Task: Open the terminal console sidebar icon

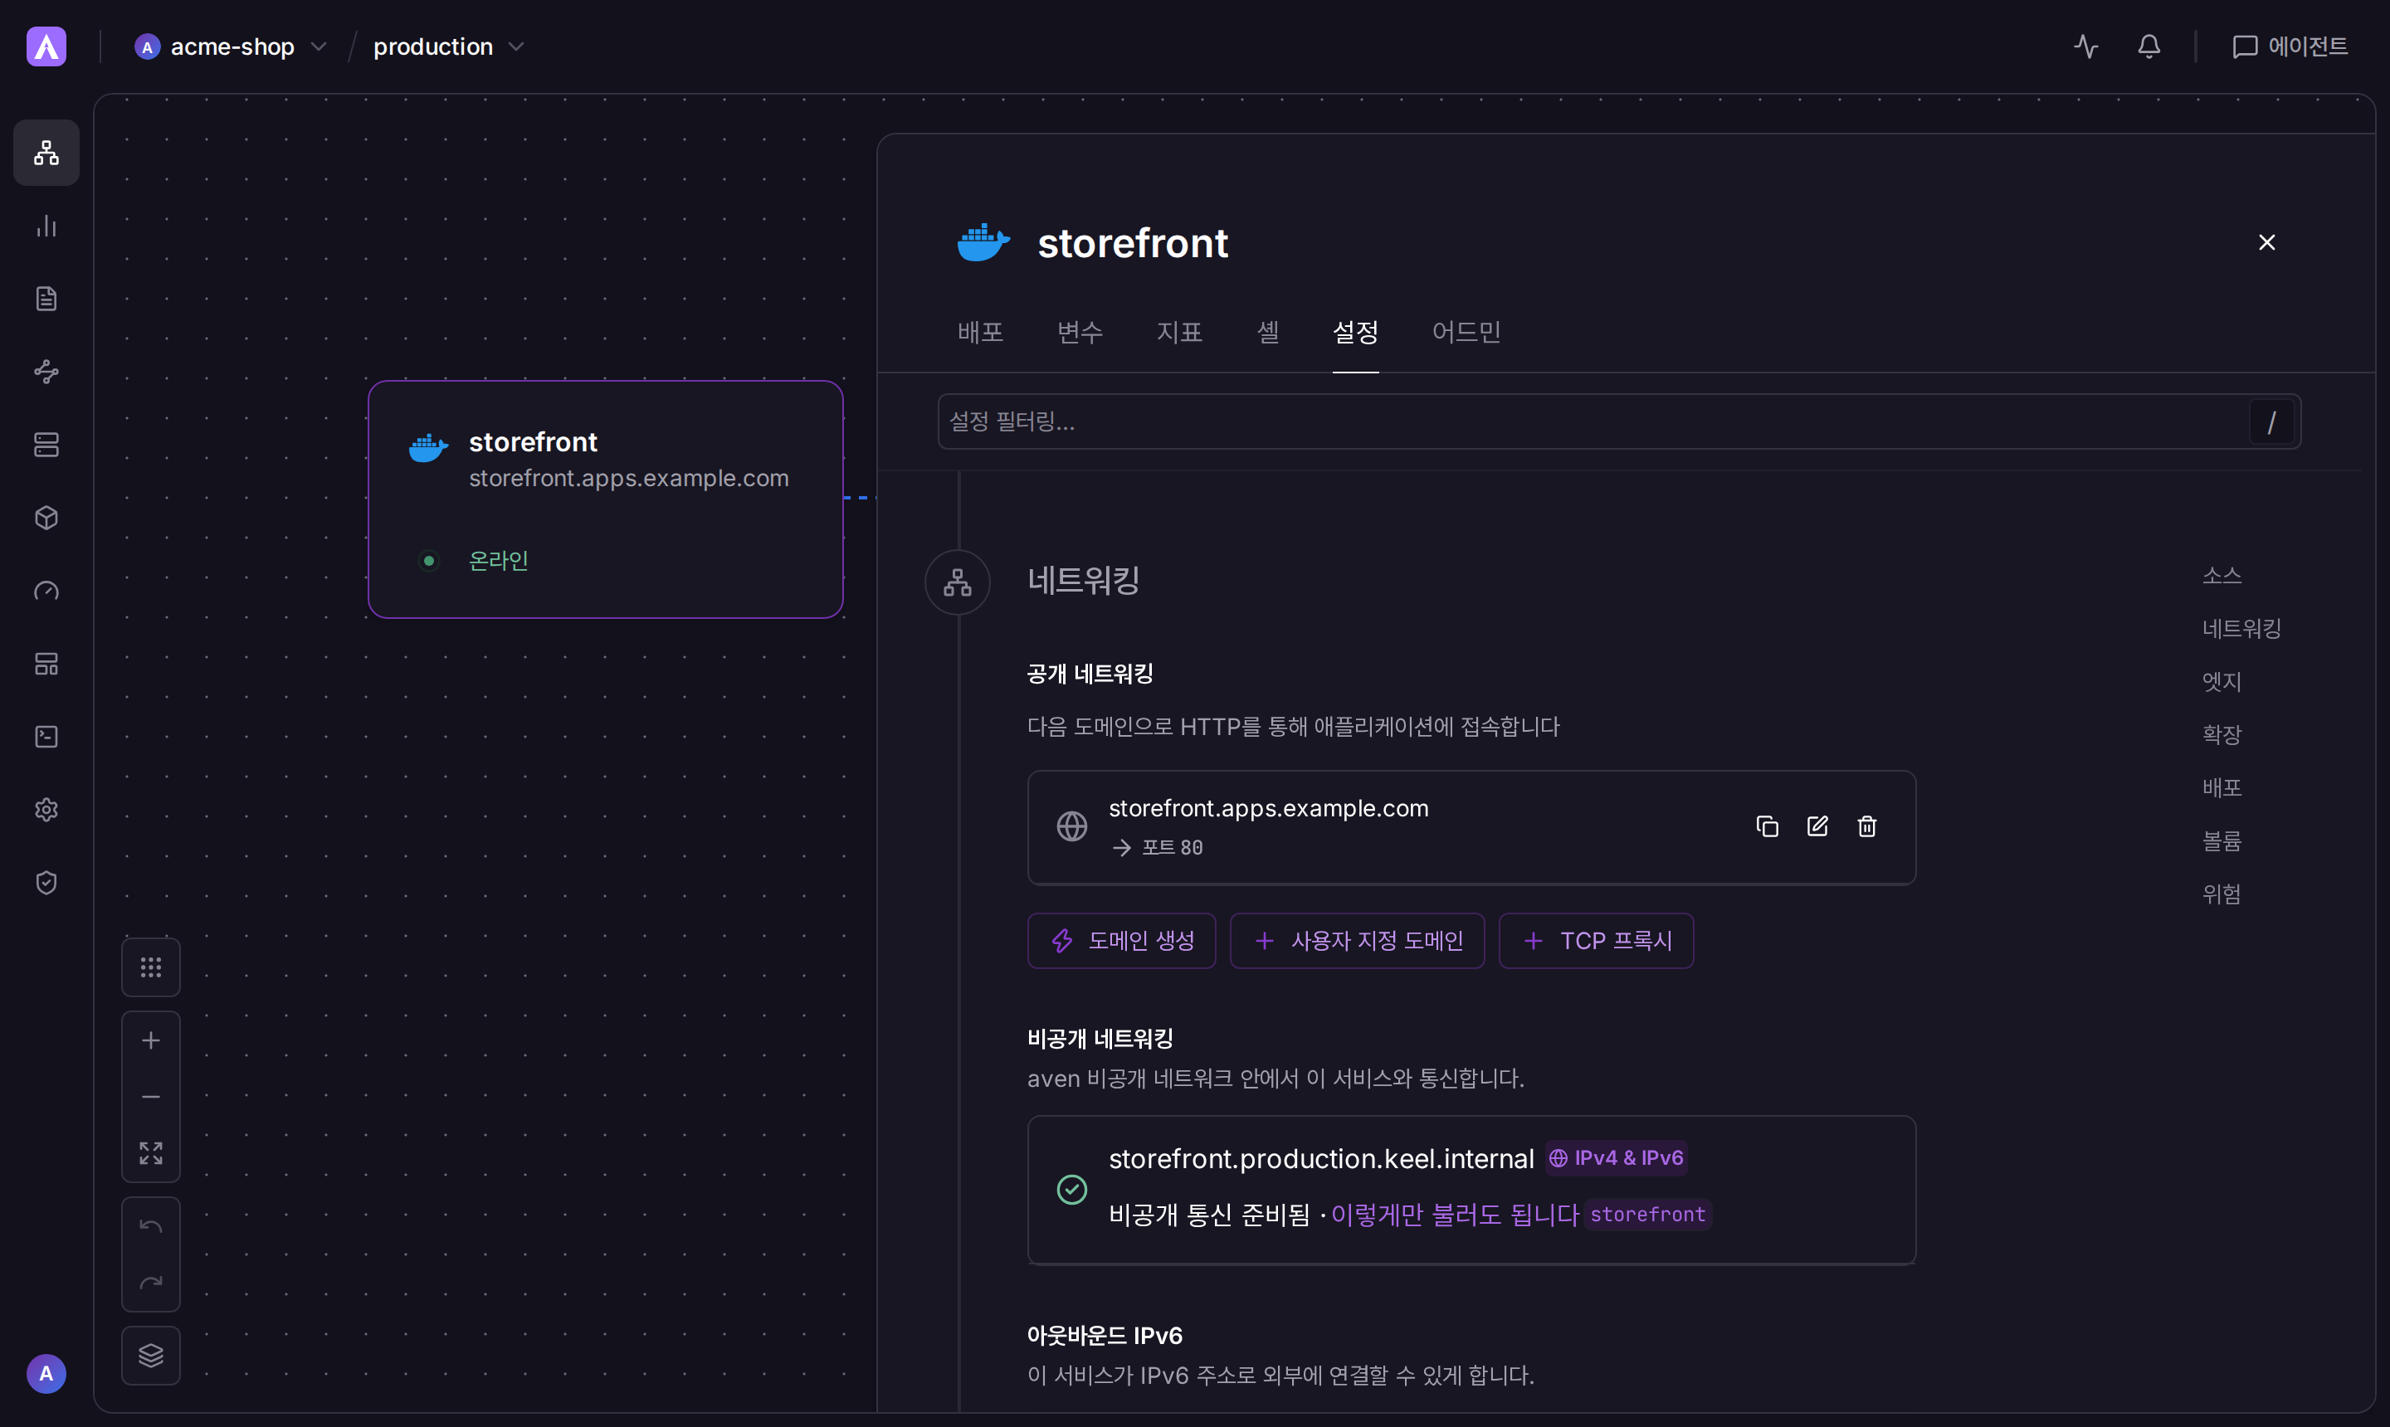Action: pyautogui.click(x=46, y=737)
